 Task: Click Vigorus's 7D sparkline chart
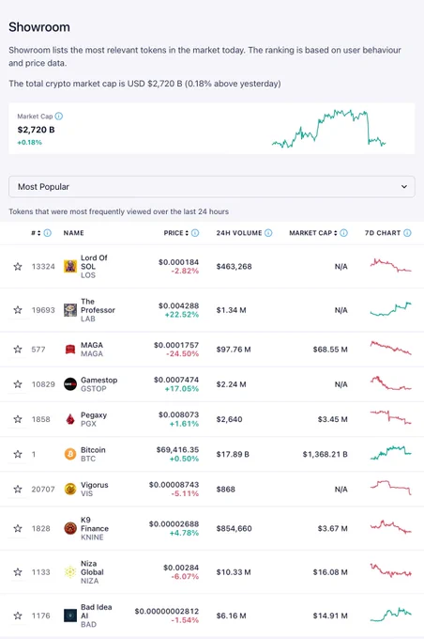click(390, 488)
